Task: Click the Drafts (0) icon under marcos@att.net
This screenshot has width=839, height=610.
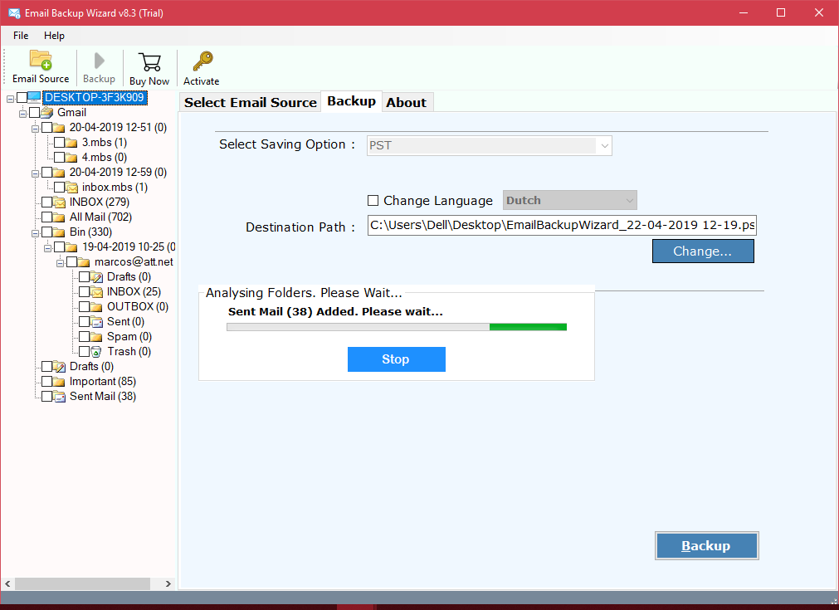Action: click(x=97, y=277)
